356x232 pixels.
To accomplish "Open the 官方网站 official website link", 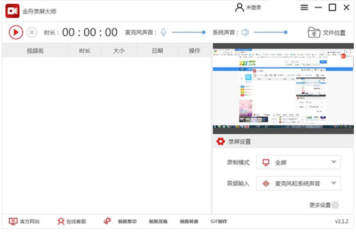I will point(25,221).
